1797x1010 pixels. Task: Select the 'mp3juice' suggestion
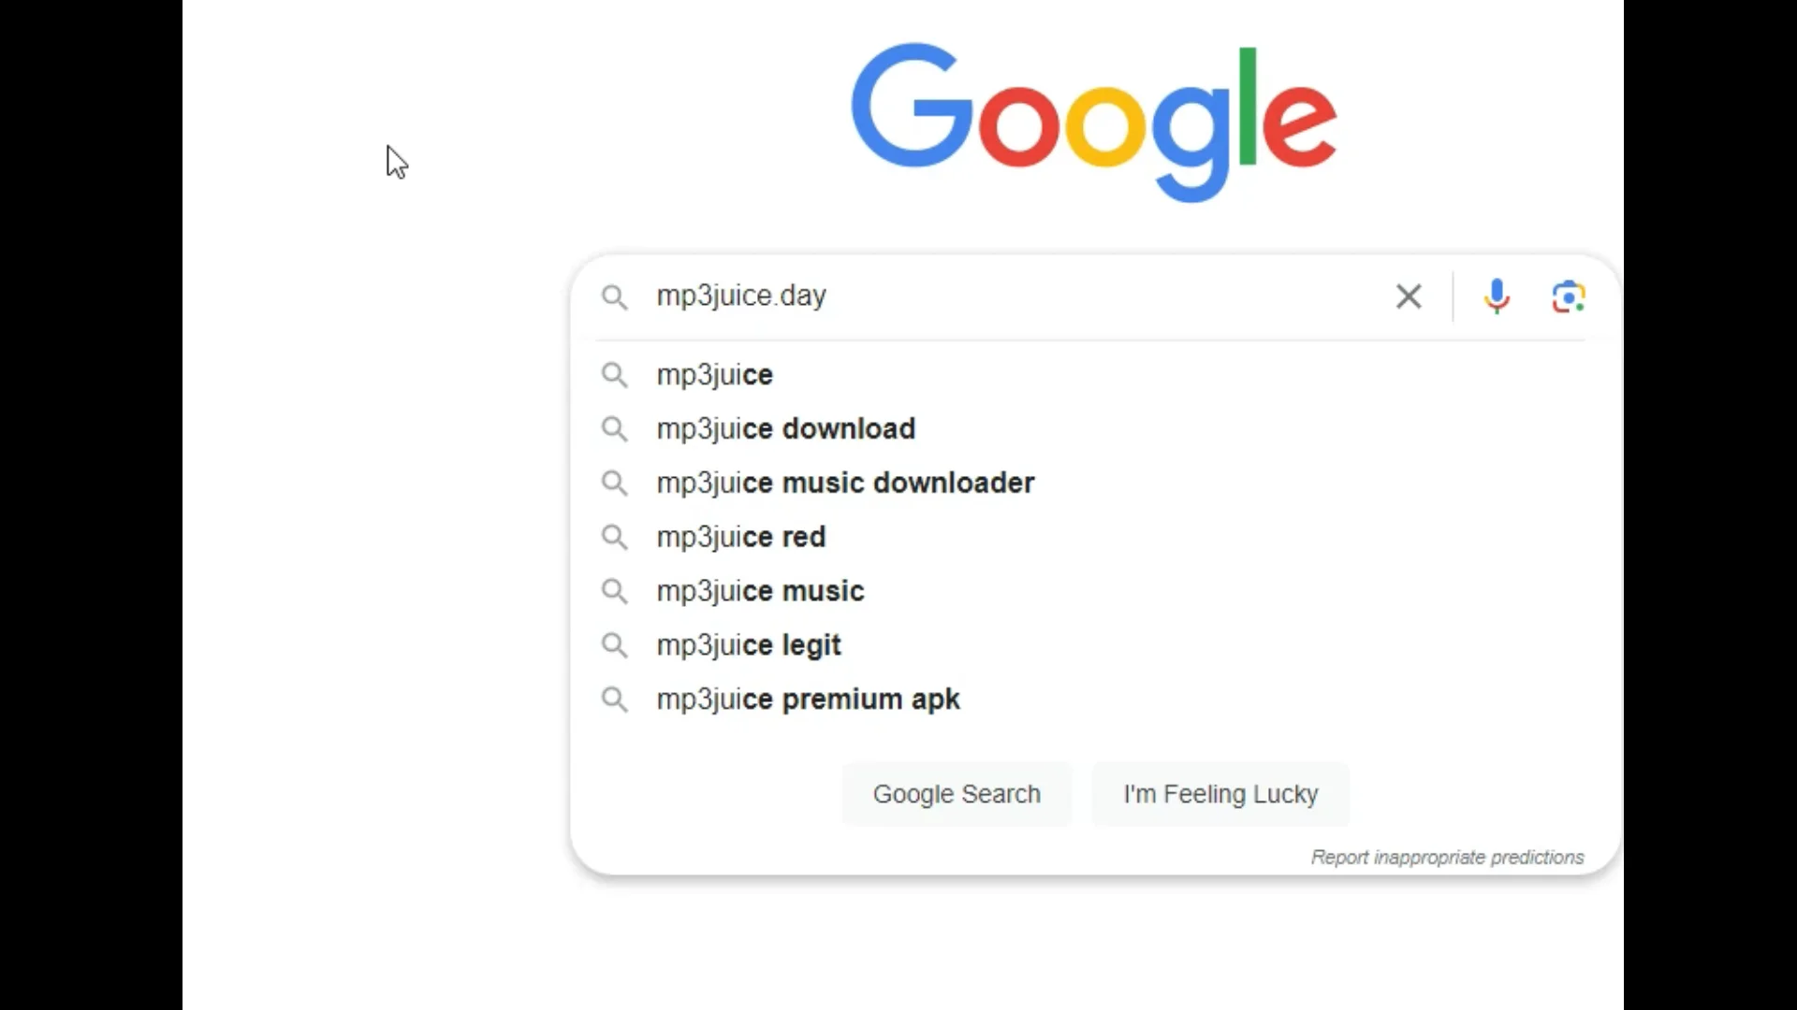click(714, 375)
